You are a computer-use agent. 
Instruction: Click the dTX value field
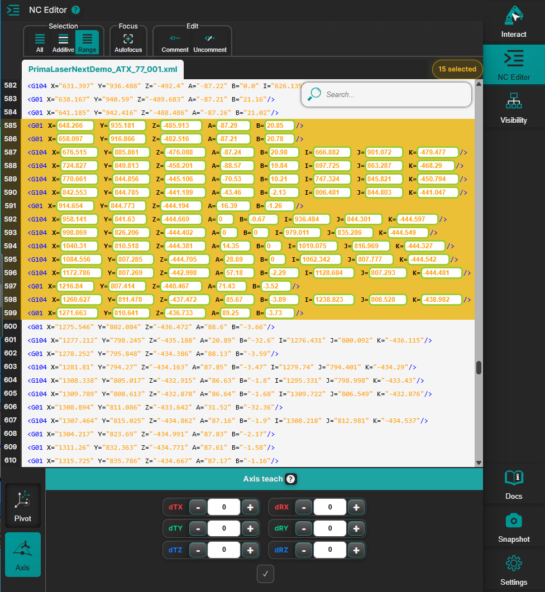pos(224,507)
